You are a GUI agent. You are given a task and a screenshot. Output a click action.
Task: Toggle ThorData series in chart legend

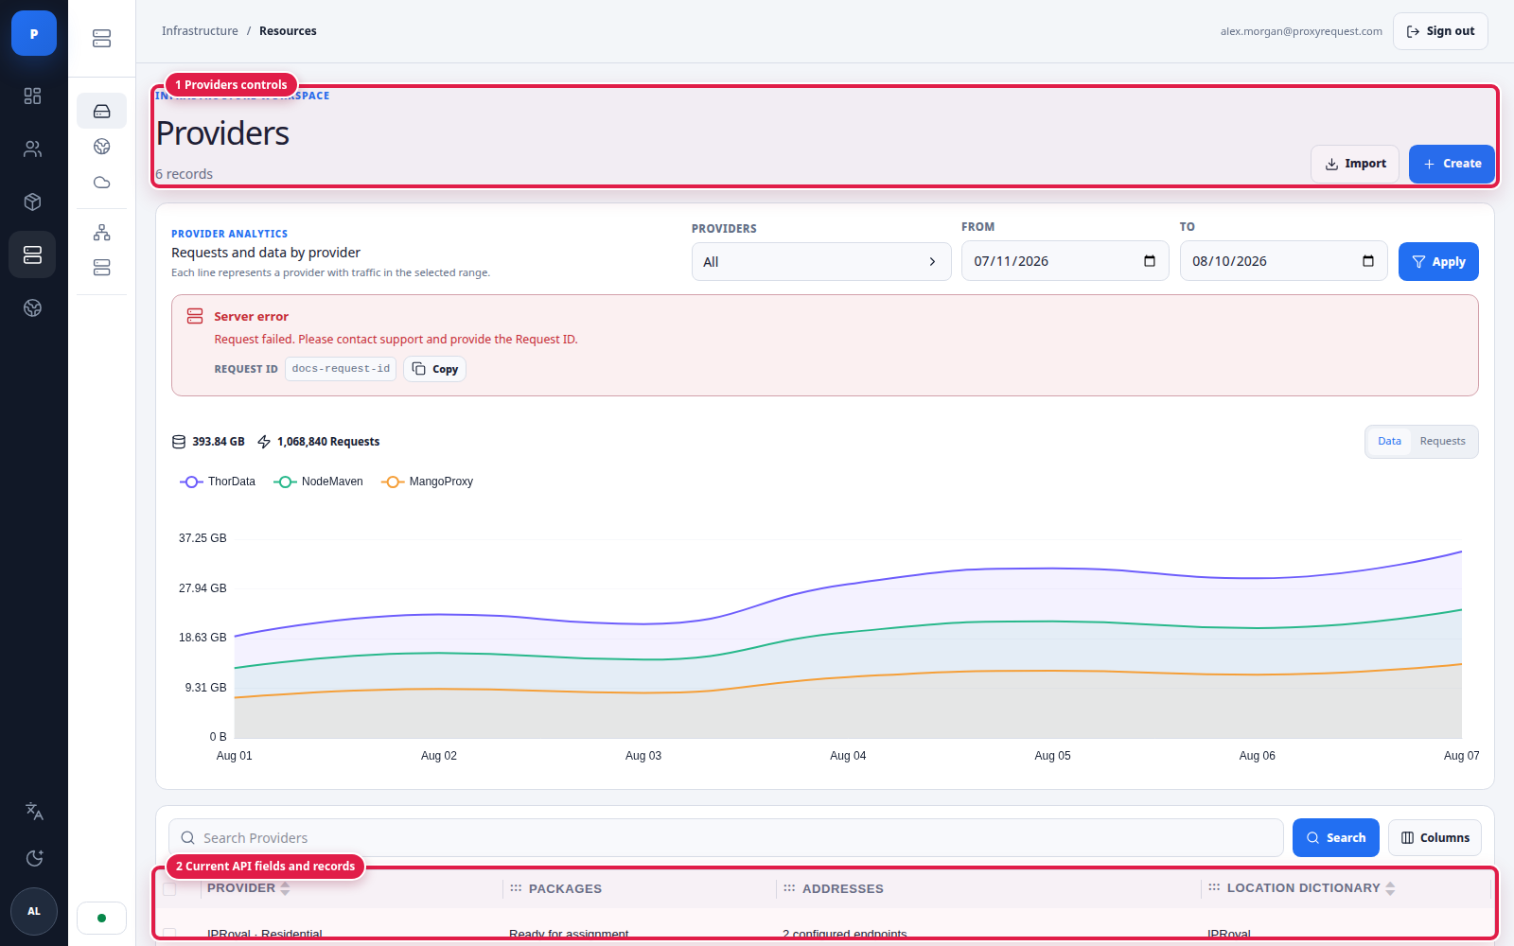[218, 482]
